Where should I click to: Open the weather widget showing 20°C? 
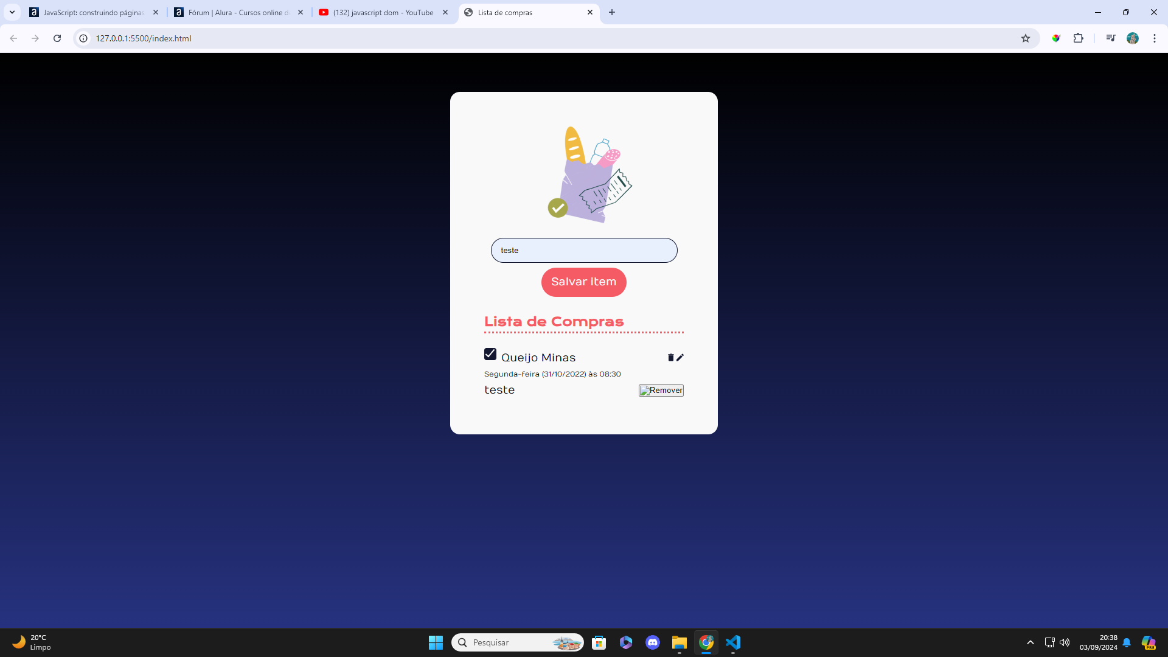tap(32, 642)
